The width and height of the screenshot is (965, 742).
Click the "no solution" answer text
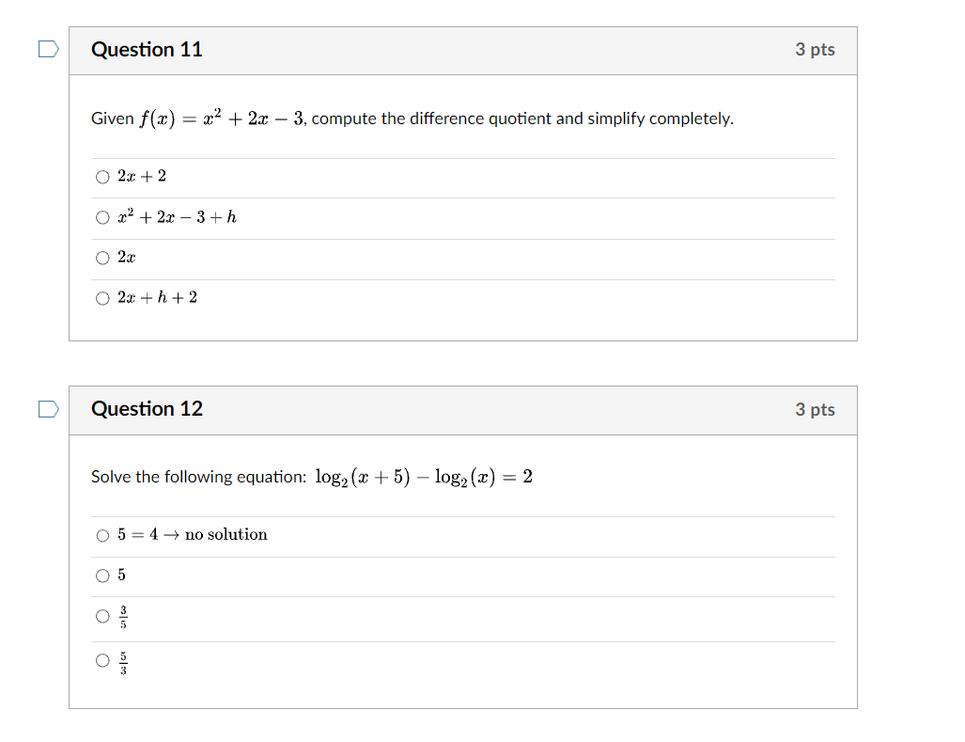[x=195, y=534]
